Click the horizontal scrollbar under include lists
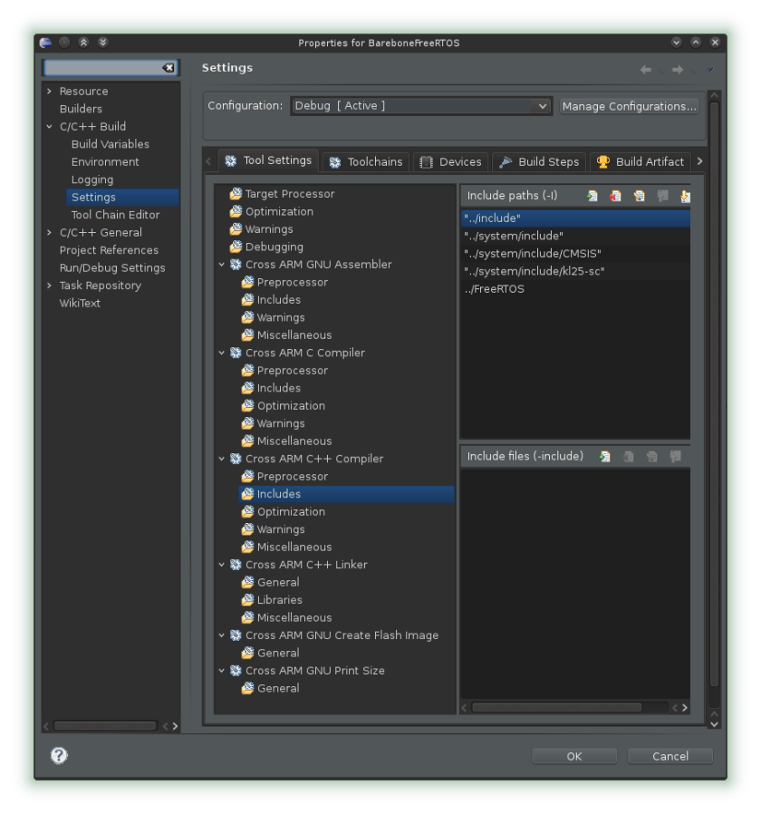761x814 pixels. click(556, 707)
